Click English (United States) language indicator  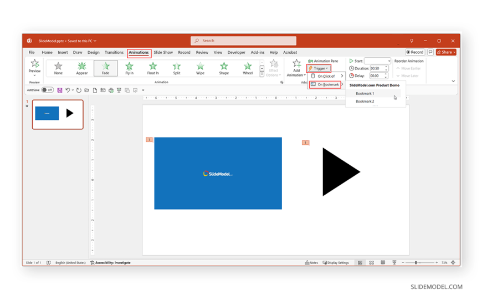click(70, 262)
